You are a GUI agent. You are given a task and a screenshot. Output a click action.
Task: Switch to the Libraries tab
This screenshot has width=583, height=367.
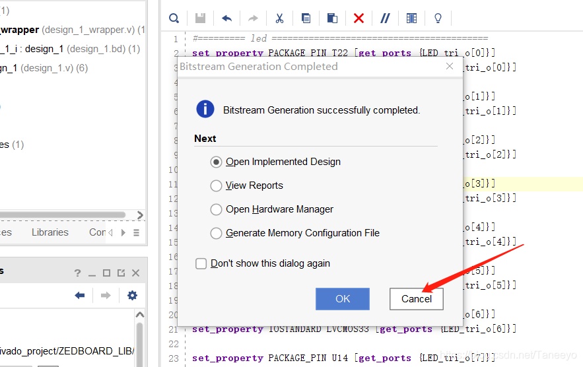click(x=50, y=232)
